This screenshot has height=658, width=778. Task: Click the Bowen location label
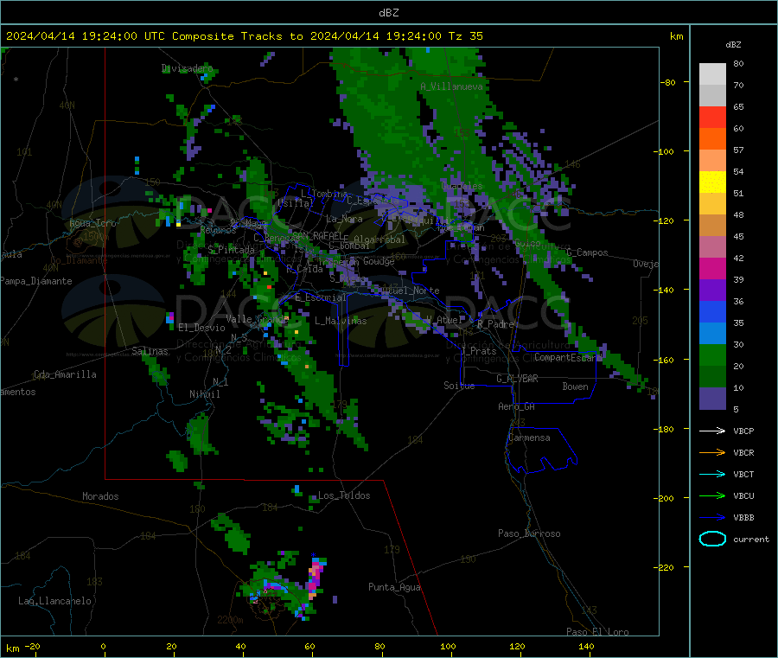(x=575, y=387)
